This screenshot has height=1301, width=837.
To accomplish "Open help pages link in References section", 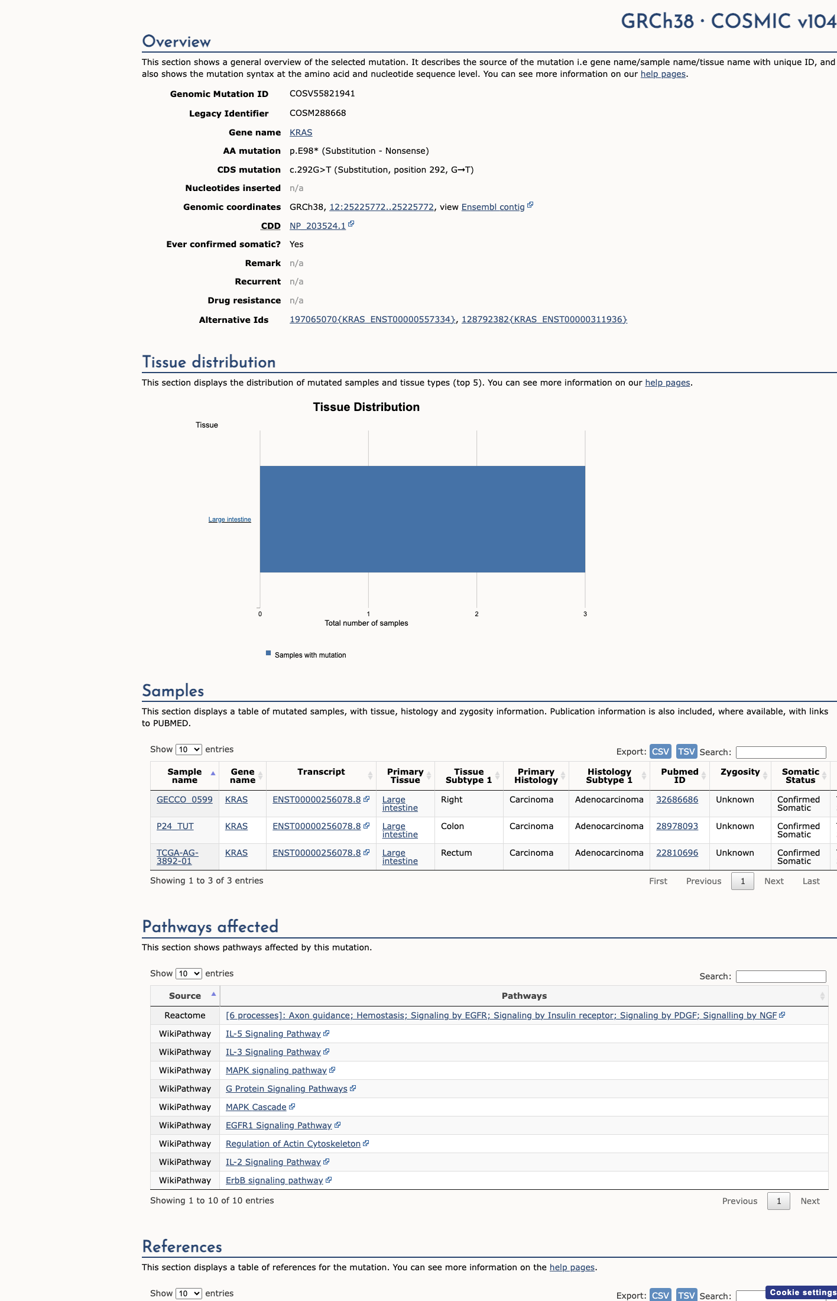I will [x=572, y=1267].
